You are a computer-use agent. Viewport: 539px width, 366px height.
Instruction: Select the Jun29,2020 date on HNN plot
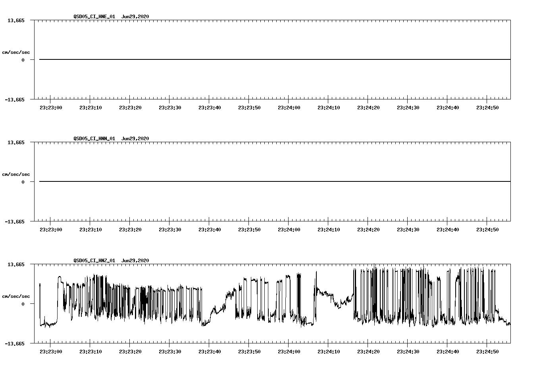coord(135,139)
